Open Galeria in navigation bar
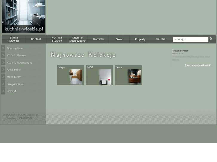 161,39
